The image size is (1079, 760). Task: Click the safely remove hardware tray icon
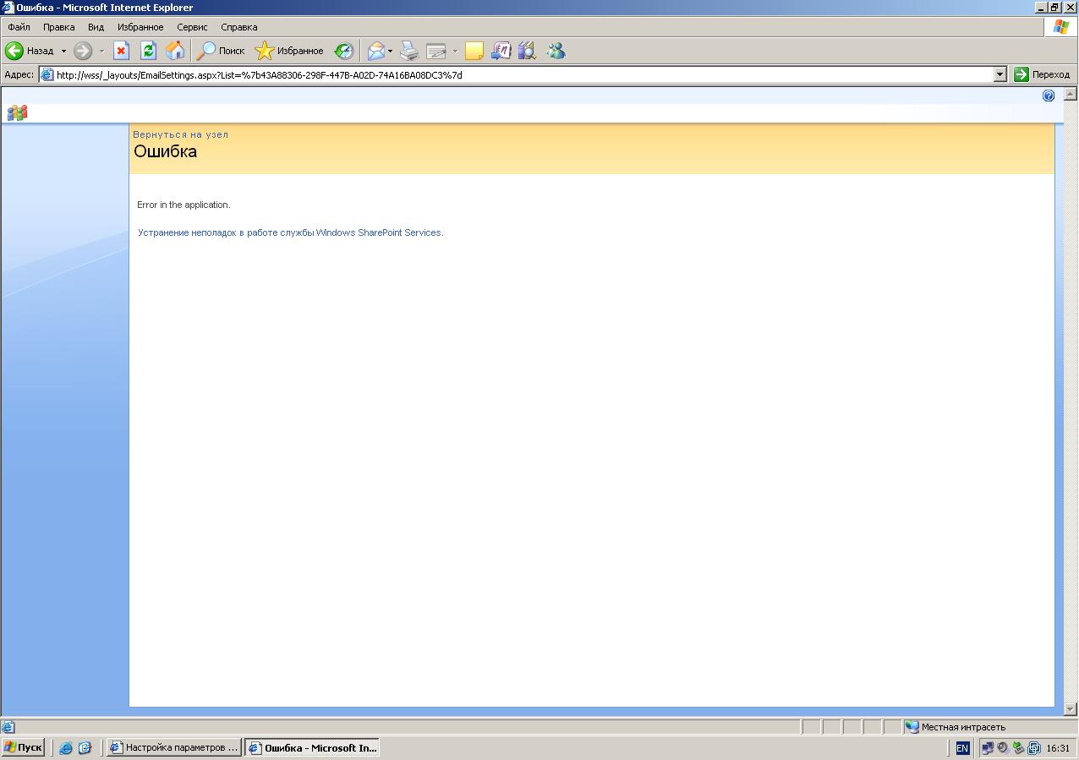coord(1018,747)
